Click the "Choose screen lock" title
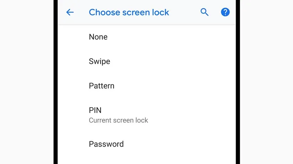The width and height of the screenshot is (293, 164). coord(129,12)
